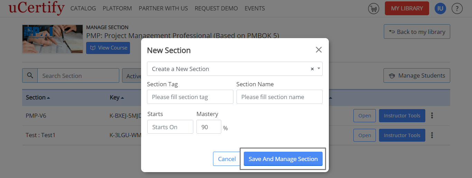Click the Mastery percentage field

point(209,127)
